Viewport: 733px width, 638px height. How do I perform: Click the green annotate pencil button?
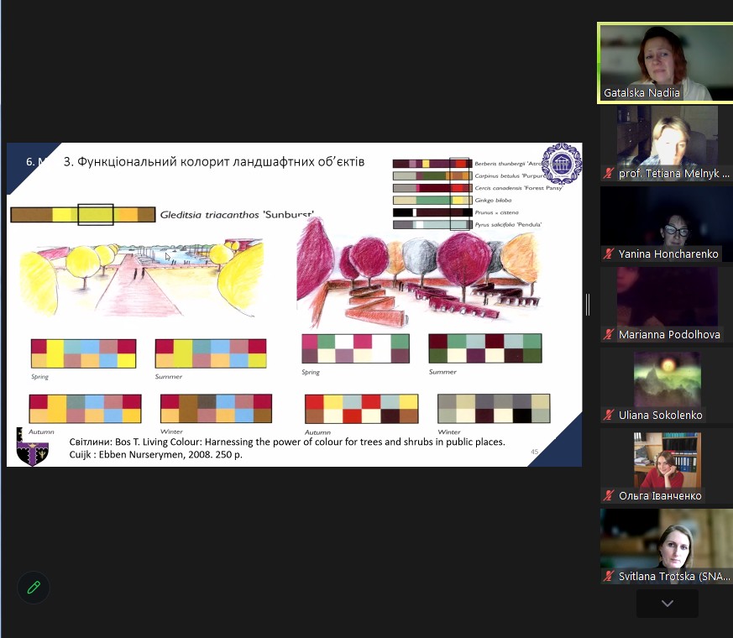34,588
